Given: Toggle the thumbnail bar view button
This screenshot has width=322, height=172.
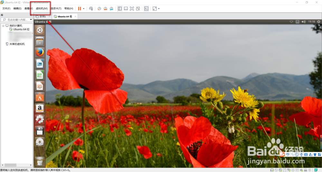Looking at the screenshot, I should [126, 9].
